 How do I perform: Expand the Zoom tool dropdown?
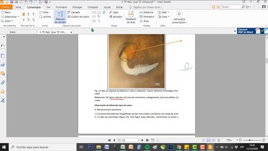pos(13,21)
